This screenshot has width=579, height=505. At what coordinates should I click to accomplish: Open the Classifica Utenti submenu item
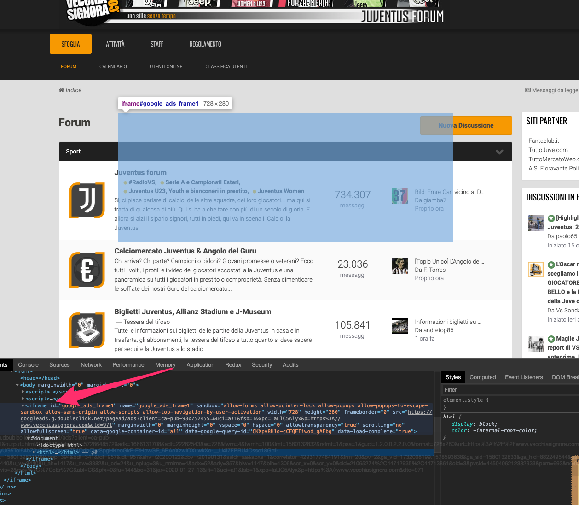click(226, 67)
